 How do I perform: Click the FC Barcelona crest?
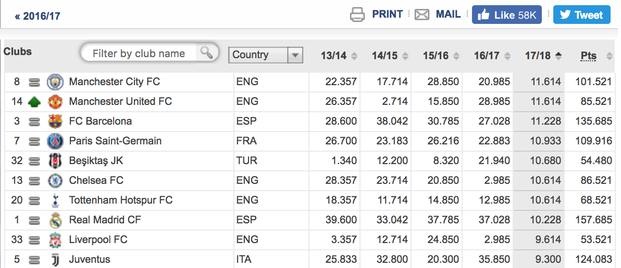(55, 121)
